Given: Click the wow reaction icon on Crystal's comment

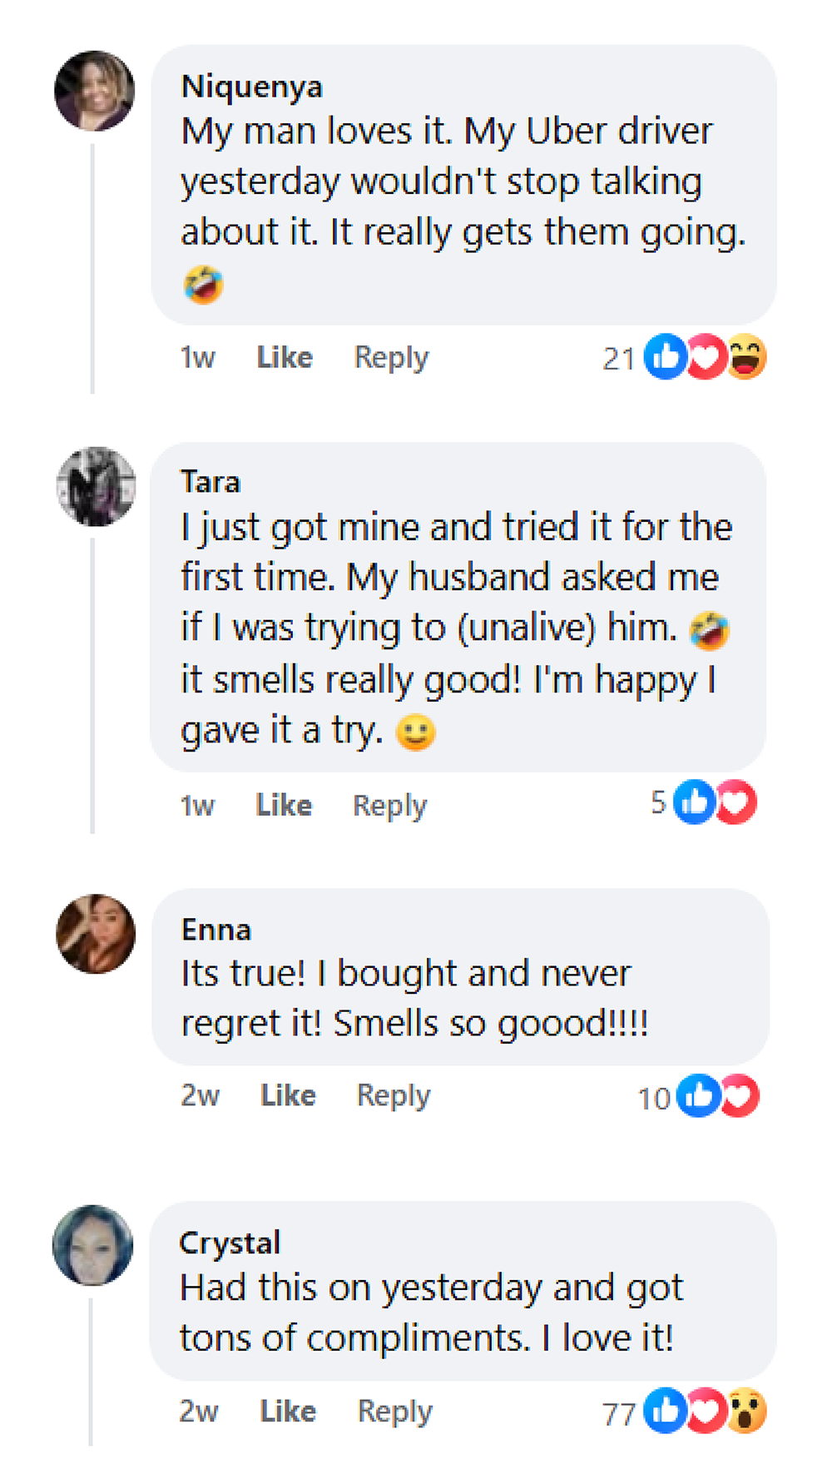Looking at the screenshot, I should (x=746, y=1412).
